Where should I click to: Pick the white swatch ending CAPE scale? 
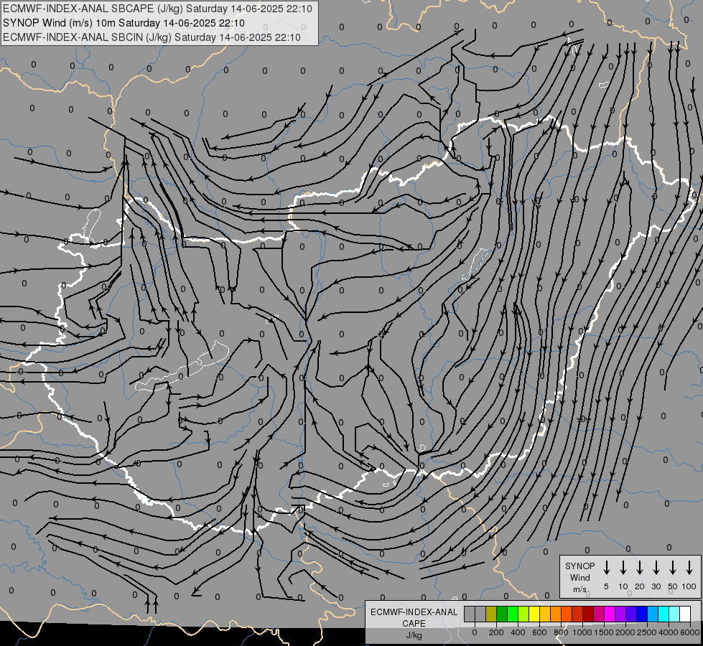pyautogui.click(x=684, y=614)
